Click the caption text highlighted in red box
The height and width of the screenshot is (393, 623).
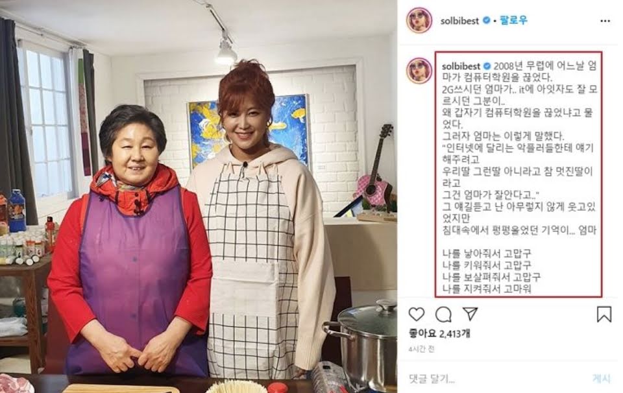point(519,174)
